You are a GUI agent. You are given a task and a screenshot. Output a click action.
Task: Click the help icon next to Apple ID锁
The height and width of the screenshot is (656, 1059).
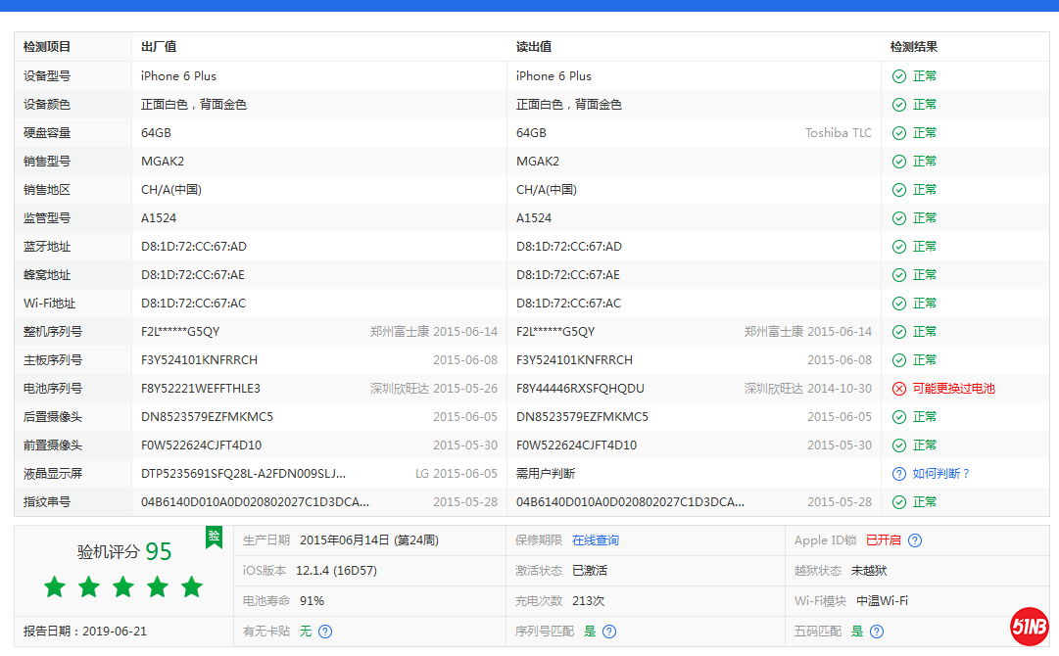[x=915, y=540]
